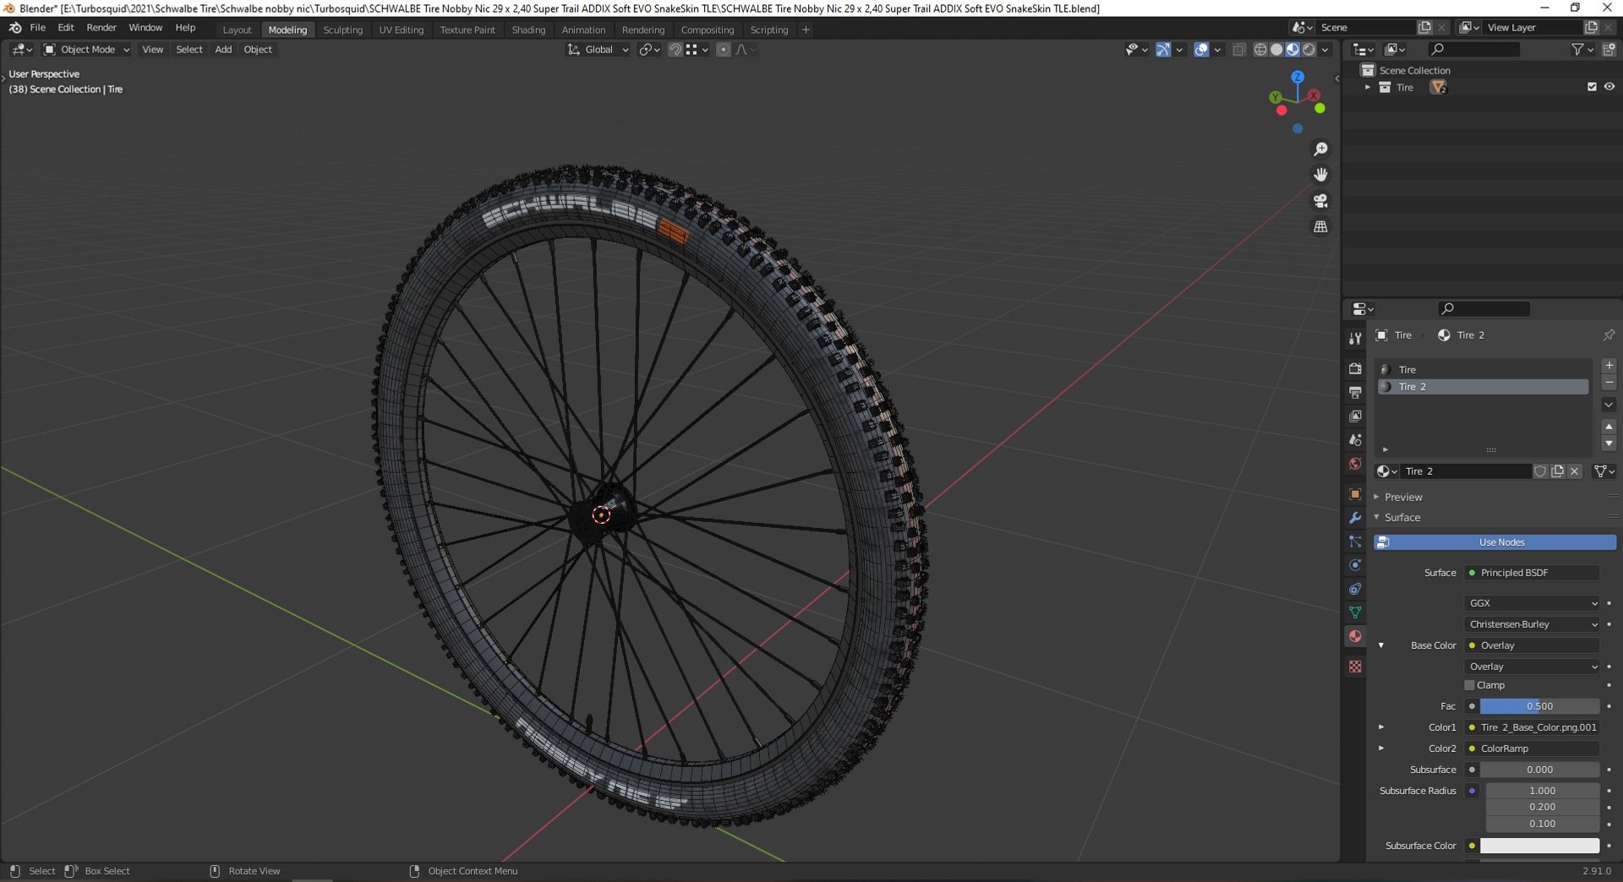The height and width of the screenshot is (882, 1623).
Task: Open the Scene properties tab
Action: click(x=1355, y=440)
